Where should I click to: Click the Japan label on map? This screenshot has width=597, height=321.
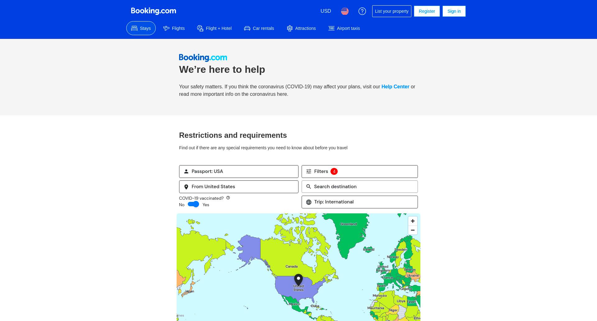189,291
